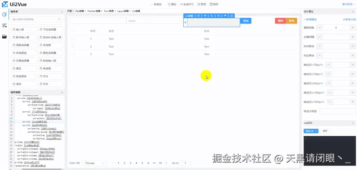Viewport: 357px width, 170px height.
Task: Open the Select dropdown in the form
Action: click(154, 21)
